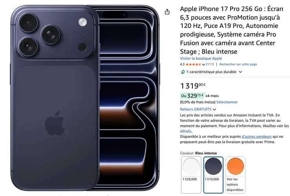Screen dimensions: 290x196
Task: Click the 'Retours GRATUITS' text
Action: (x=196, y=109)
